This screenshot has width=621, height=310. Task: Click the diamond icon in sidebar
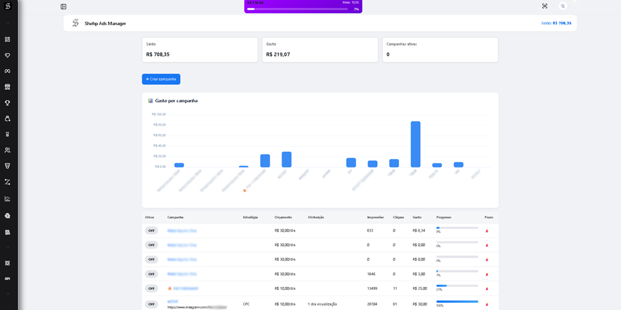click(7, 55)
